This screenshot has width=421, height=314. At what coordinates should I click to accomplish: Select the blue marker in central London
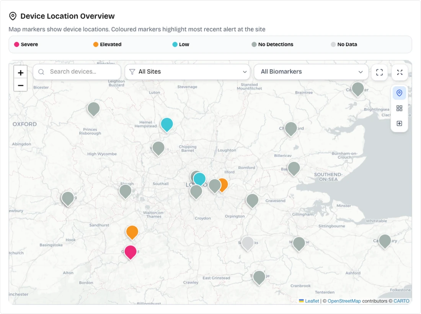(199, 180)
